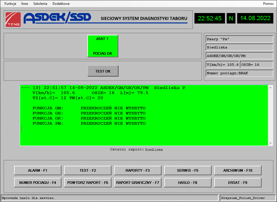
Task: Click the SIECIOWY SYSTEM DIAGNOSTYKI TABORU title
Action: (x=144, y=18)
